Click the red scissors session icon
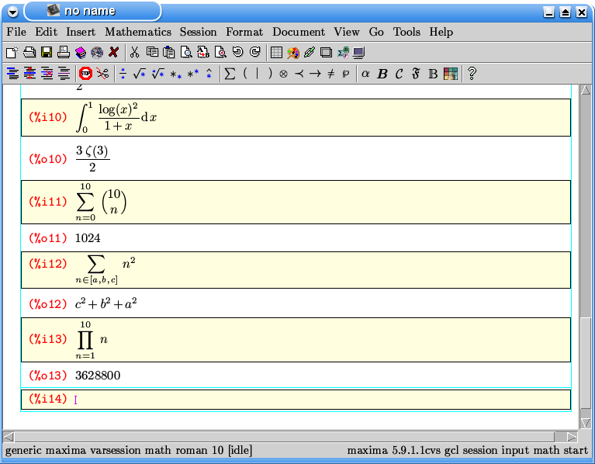Viewport: 595px width, 464px height. [102, 73]
